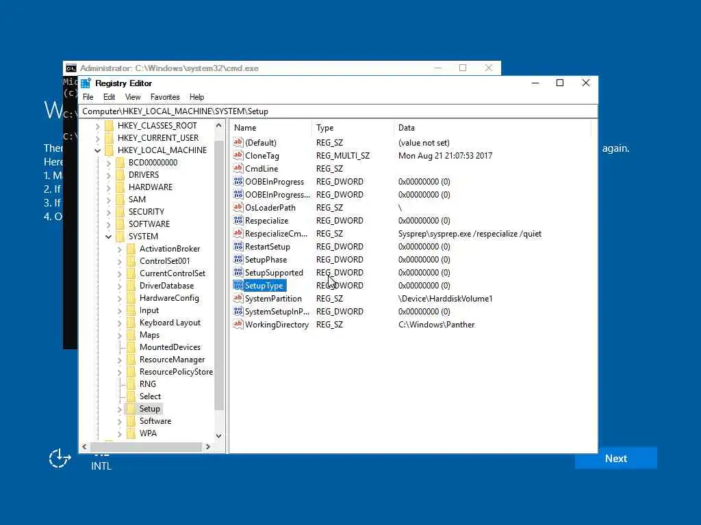Open the View menu
701x525 pixels.
133,97
